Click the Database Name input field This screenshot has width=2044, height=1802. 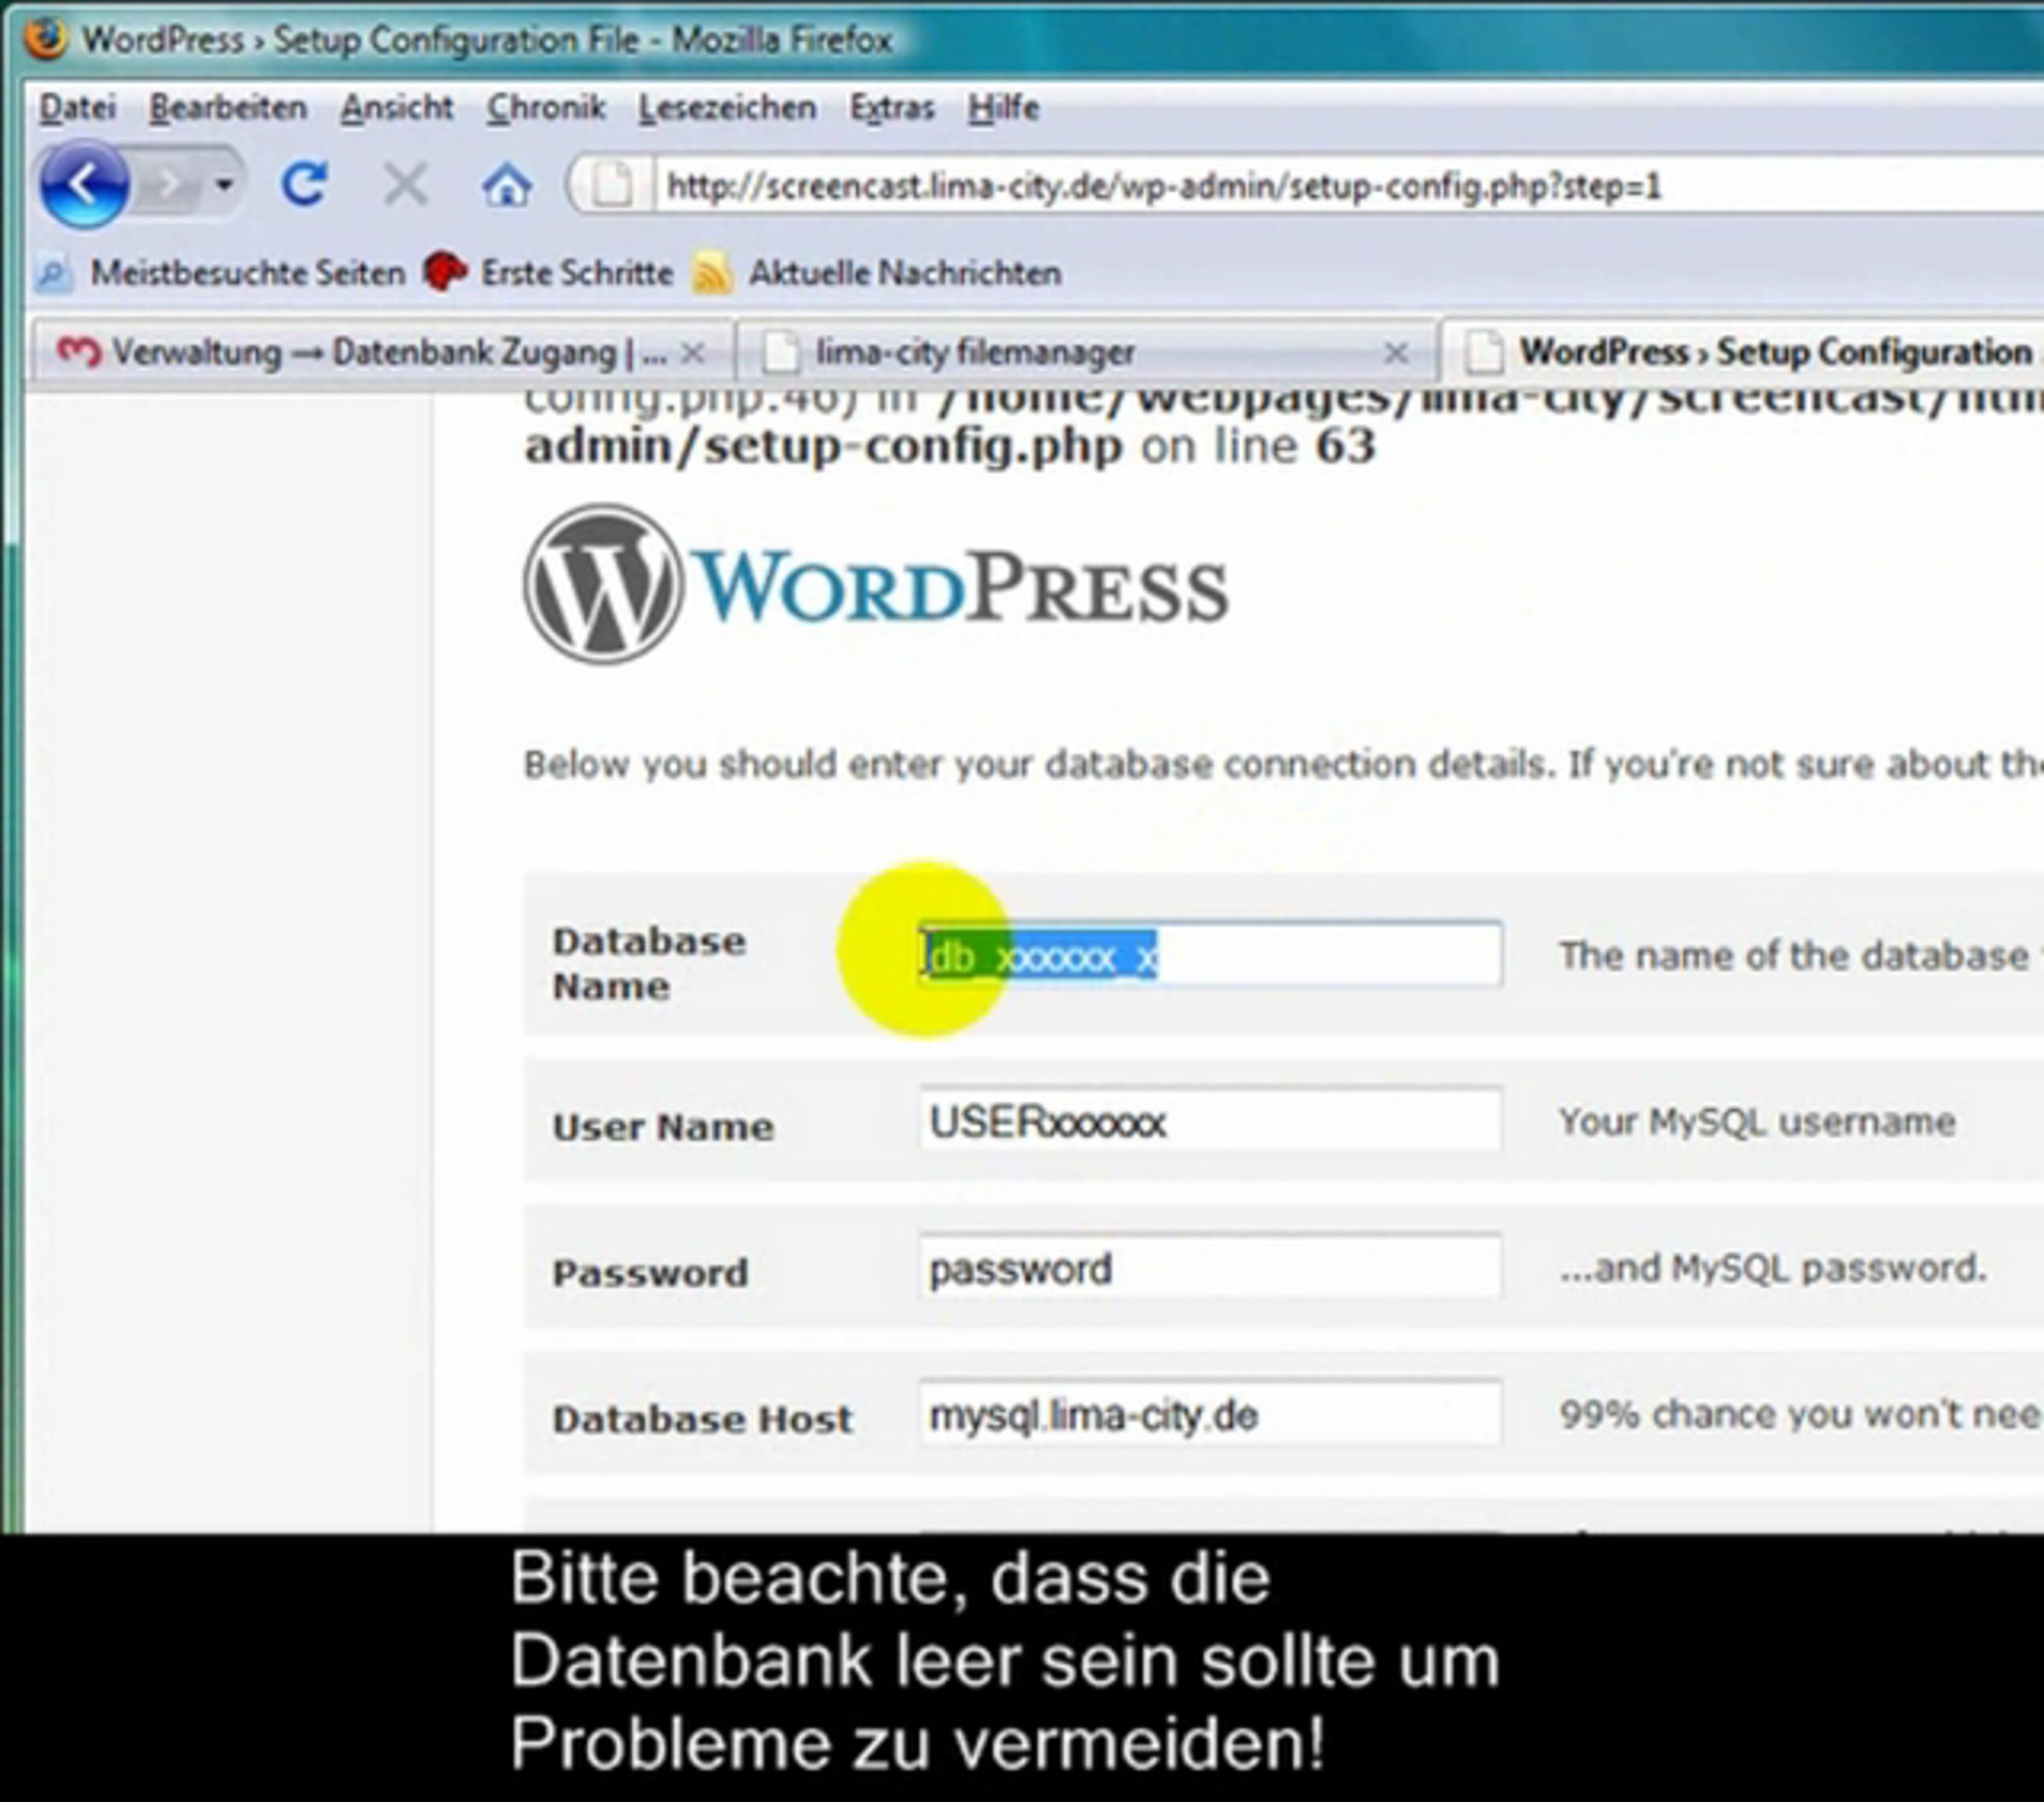coord(1210,956)
